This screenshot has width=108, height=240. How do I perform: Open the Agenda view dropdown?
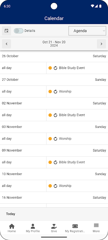pos(87,31)
